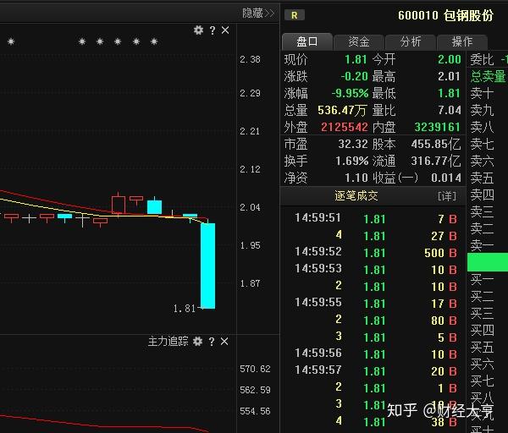
Task: Click the 买一 order level
Action: pyautogui.click(x=482, y=280)
